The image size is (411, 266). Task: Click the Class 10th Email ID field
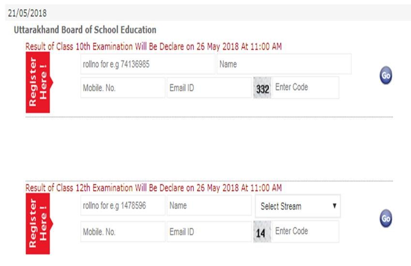[209, 88]
